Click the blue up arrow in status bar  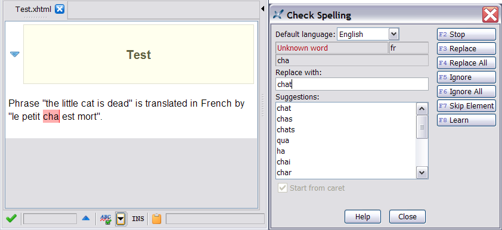pos(86,219)
